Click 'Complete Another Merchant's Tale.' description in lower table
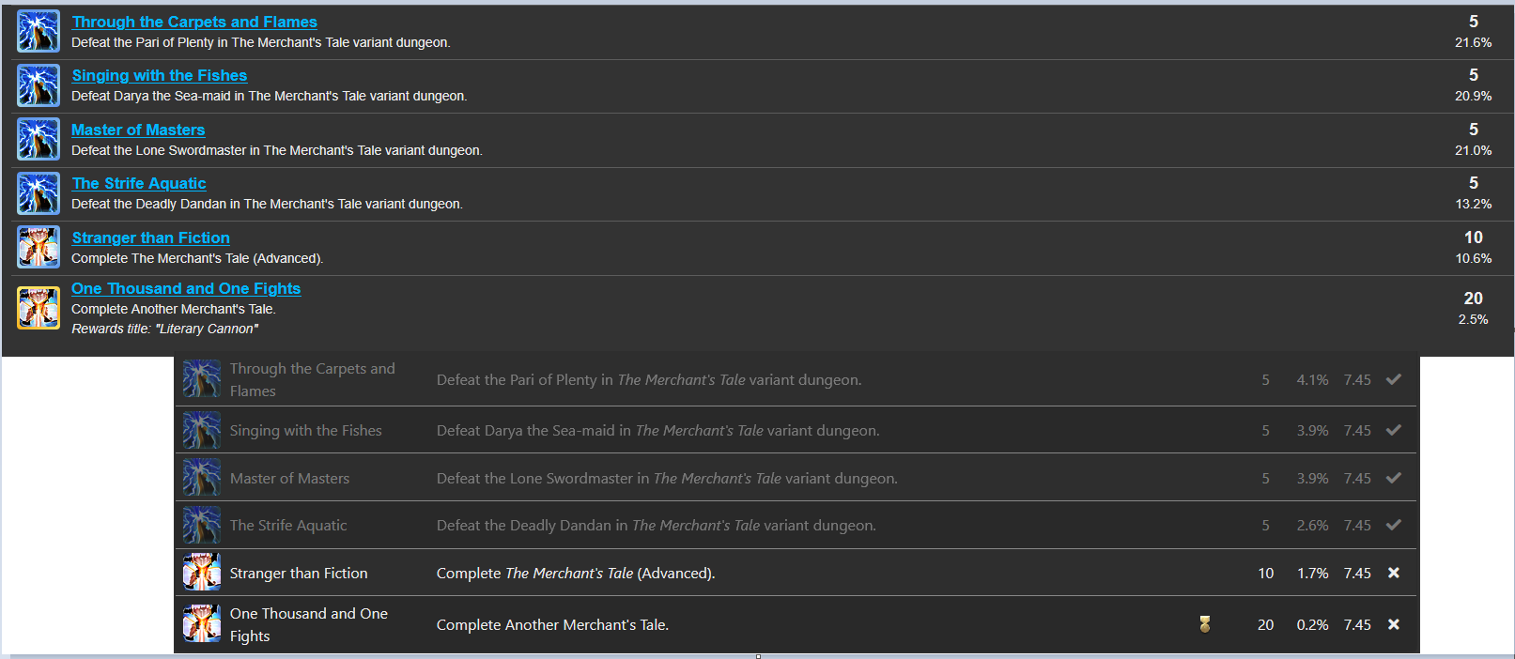Image resolution: width=1515 pixels, height=659 pixels. point(552,624)
